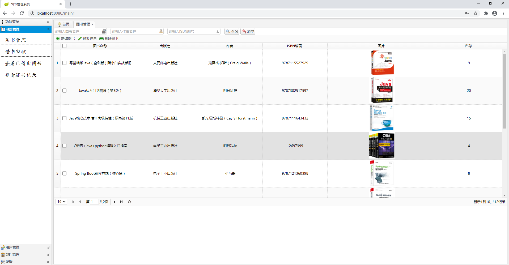
Task: Select the Spring Boot编程思想 row checkbox
Action: point(64,173)
